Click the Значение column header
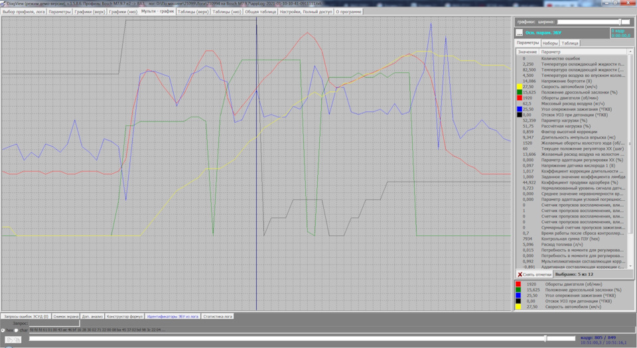The image size is (637, 348). tap(528, 52)
